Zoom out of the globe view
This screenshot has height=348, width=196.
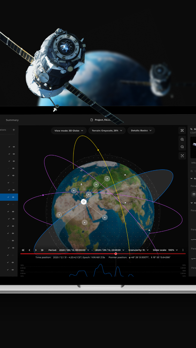coord(182,147)
